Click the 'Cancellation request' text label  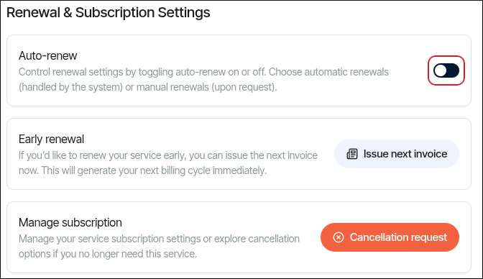pos(398,237)
